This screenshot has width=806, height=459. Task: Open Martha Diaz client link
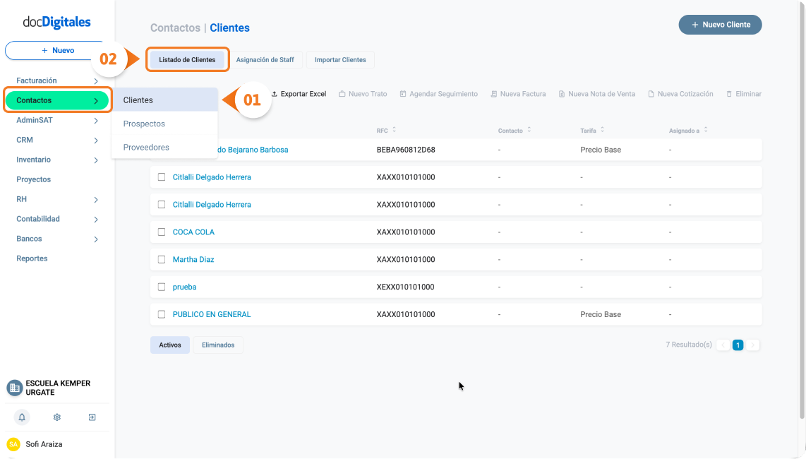point(193,259)
